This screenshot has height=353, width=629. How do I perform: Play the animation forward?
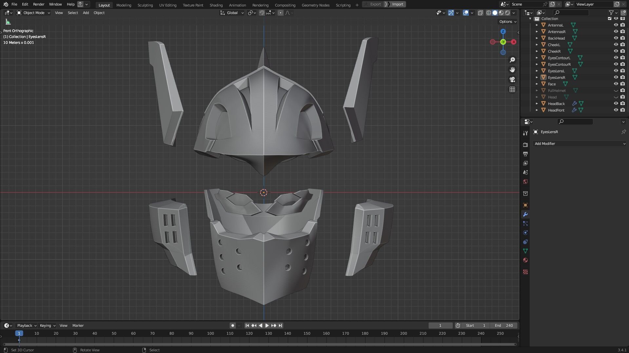click(267, 326)
